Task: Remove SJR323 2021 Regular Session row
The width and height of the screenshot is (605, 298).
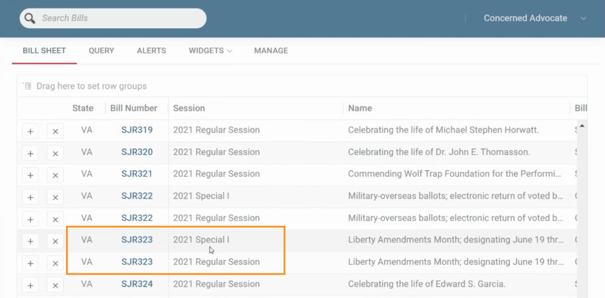Action: [x=55, y=263]
